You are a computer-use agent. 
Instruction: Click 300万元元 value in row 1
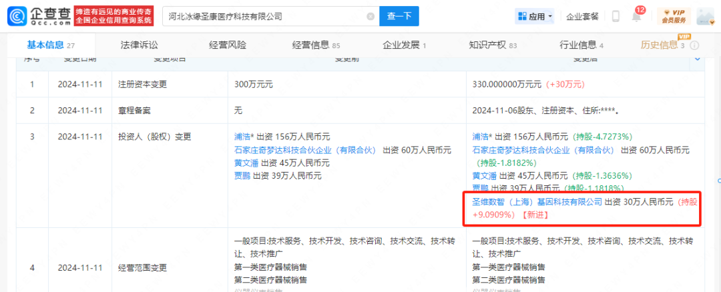(x=254, y=85)
